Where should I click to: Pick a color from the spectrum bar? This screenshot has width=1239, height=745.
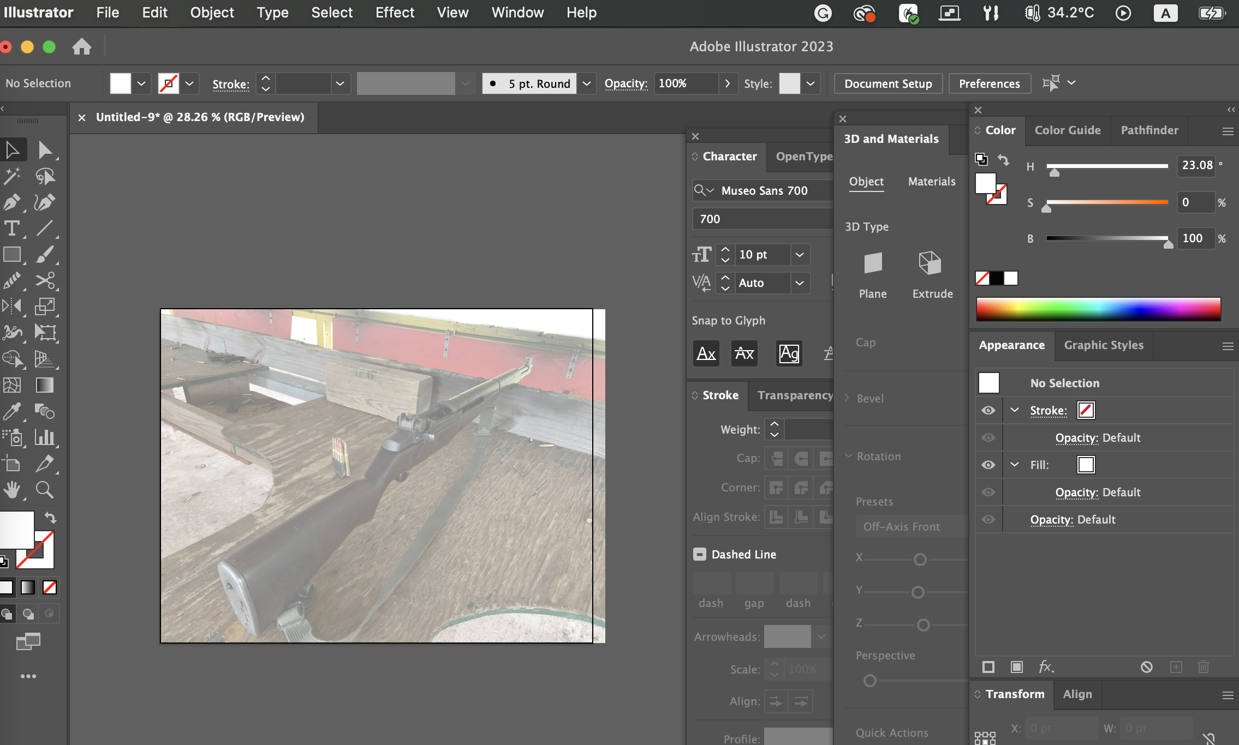click(x=1098, y=309)
